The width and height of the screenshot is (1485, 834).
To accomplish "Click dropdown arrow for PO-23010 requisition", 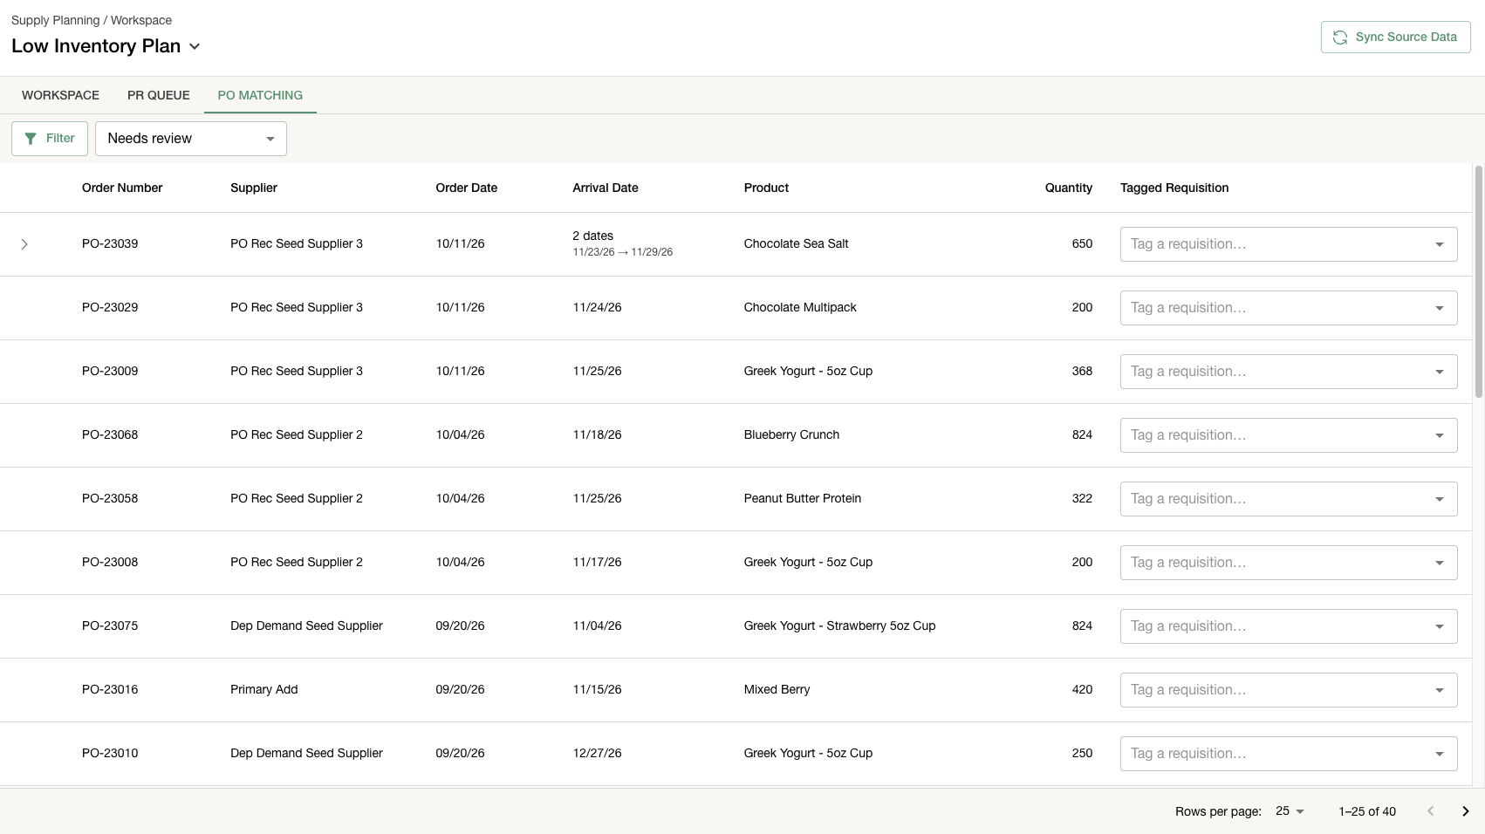I will pos(1440,754).
